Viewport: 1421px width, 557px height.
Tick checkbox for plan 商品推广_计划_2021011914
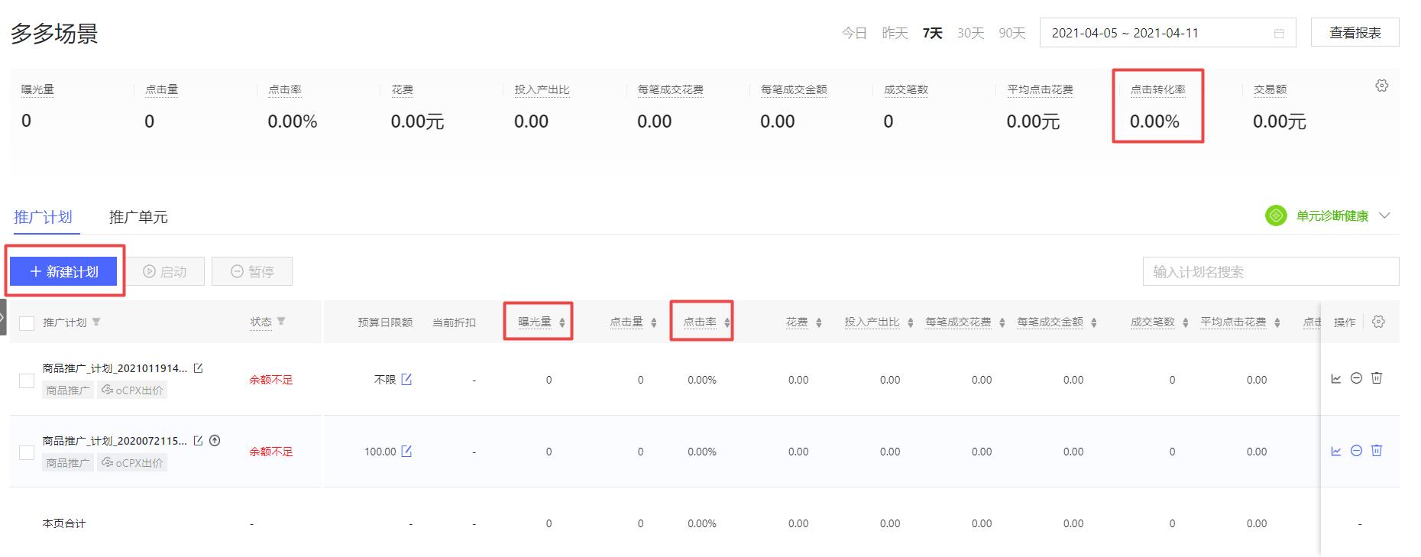(27, 381)
